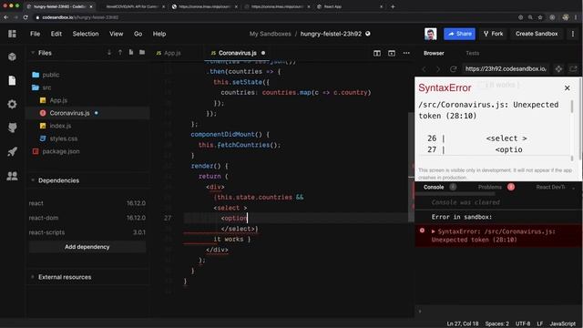Click the JavaScript language mode indicator
This screenshot has height=328, width=583.
pos(563,324)
